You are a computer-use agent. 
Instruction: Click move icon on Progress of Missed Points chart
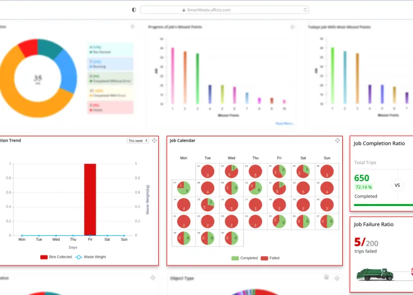click(292, 27)
